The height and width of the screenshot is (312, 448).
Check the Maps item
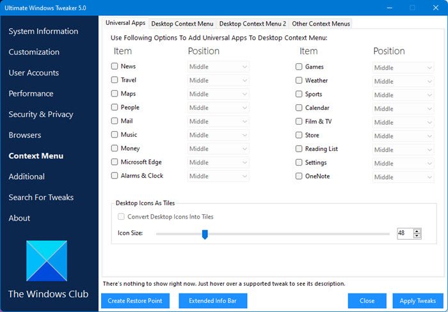(115, 93)
